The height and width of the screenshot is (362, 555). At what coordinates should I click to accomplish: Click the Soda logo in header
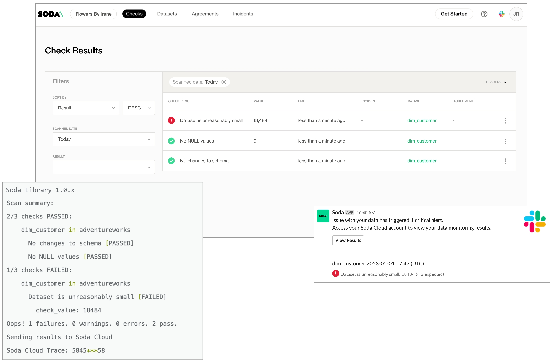(x=50, y=14)
